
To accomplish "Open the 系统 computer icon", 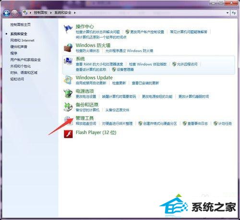I will coord(68,61).
